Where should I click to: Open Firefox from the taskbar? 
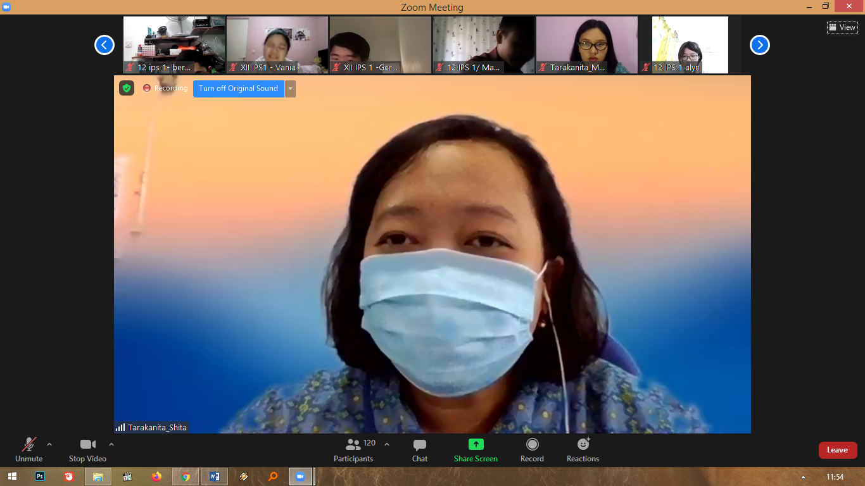tap(156, 477)
